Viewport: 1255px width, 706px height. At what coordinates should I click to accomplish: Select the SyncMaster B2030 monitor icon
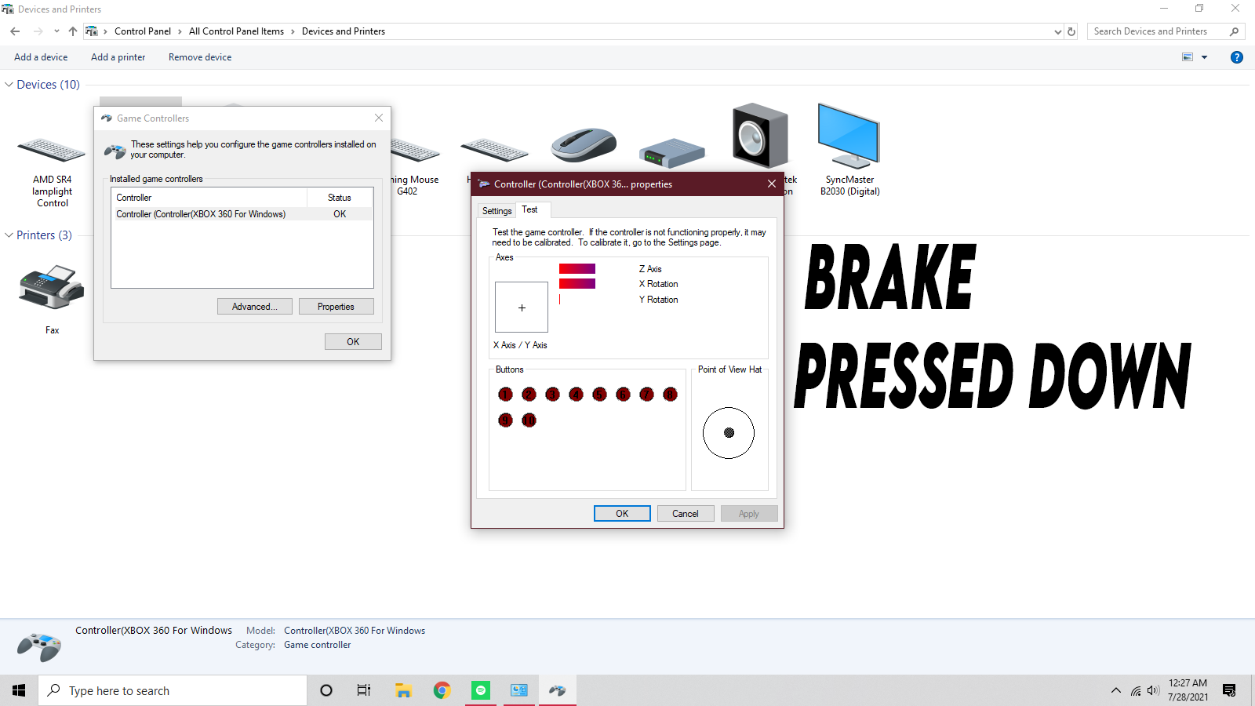pyautogui.click(x=849, y=136)
